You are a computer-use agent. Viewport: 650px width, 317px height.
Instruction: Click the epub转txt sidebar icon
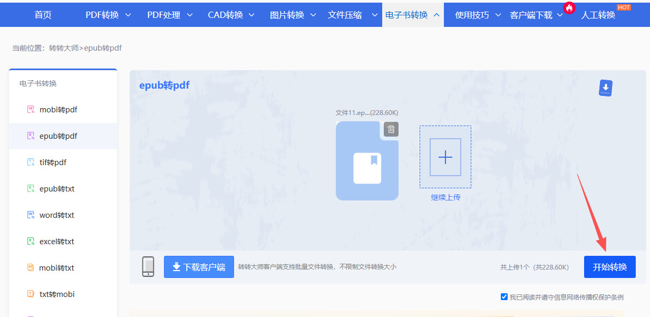31,189
